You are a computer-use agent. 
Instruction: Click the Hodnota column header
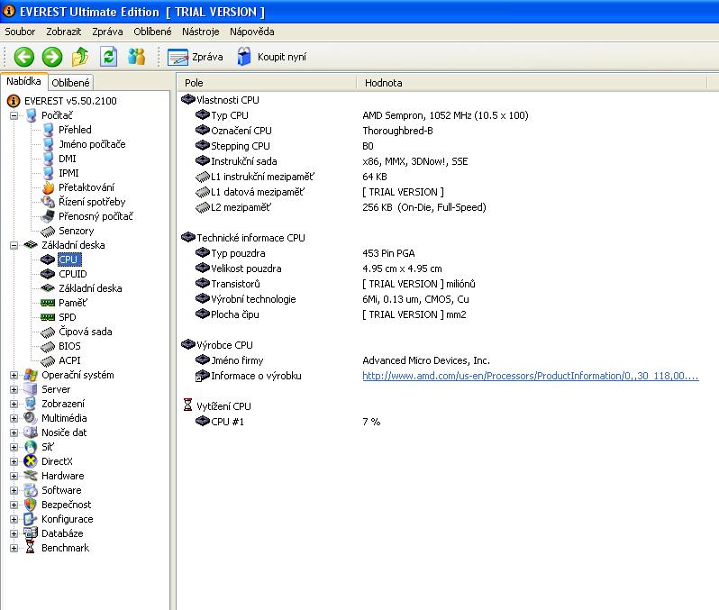[x=384, y=83]
